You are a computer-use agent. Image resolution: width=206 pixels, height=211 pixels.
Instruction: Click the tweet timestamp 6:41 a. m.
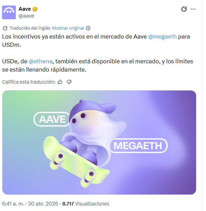pyautogui.click(x=13, y=203)
